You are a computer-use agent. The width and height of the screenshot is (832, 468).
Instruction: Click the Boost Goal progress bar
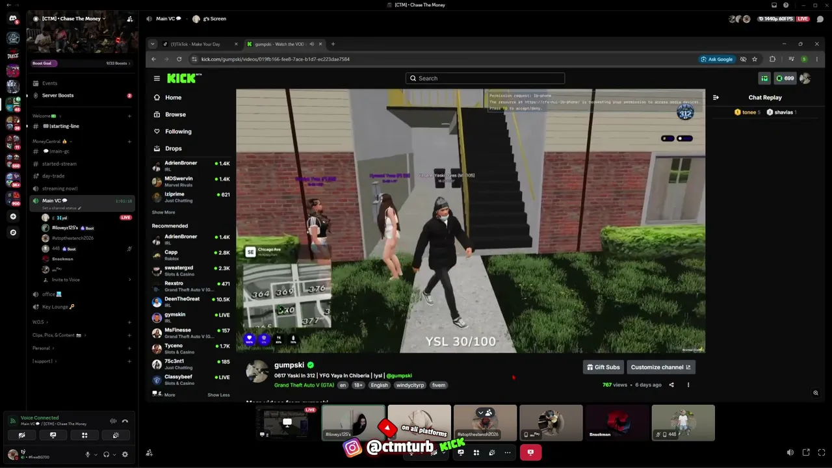81,63
